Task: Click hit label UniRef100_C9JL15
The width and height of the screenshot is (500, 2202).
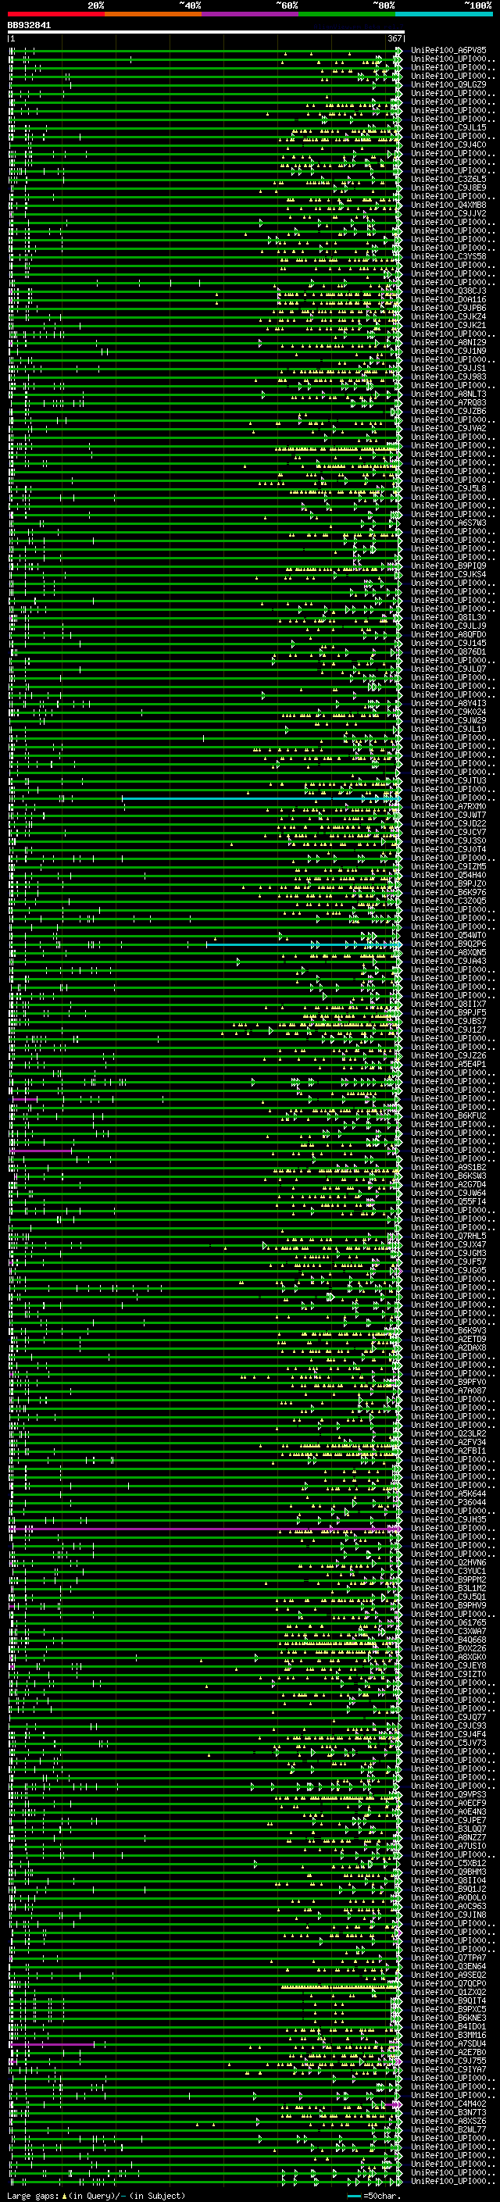Action: click(448, 127)
